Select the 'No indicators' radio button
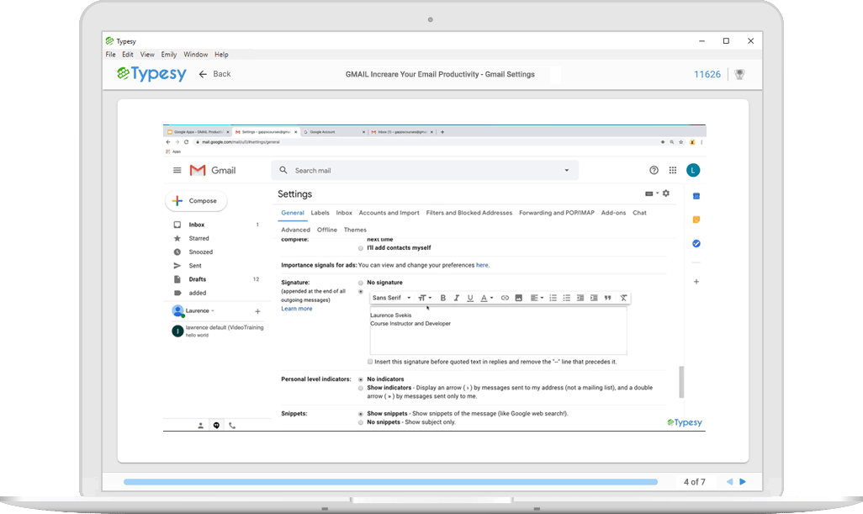This screenshot has width=863, height=514. point(361,379)
